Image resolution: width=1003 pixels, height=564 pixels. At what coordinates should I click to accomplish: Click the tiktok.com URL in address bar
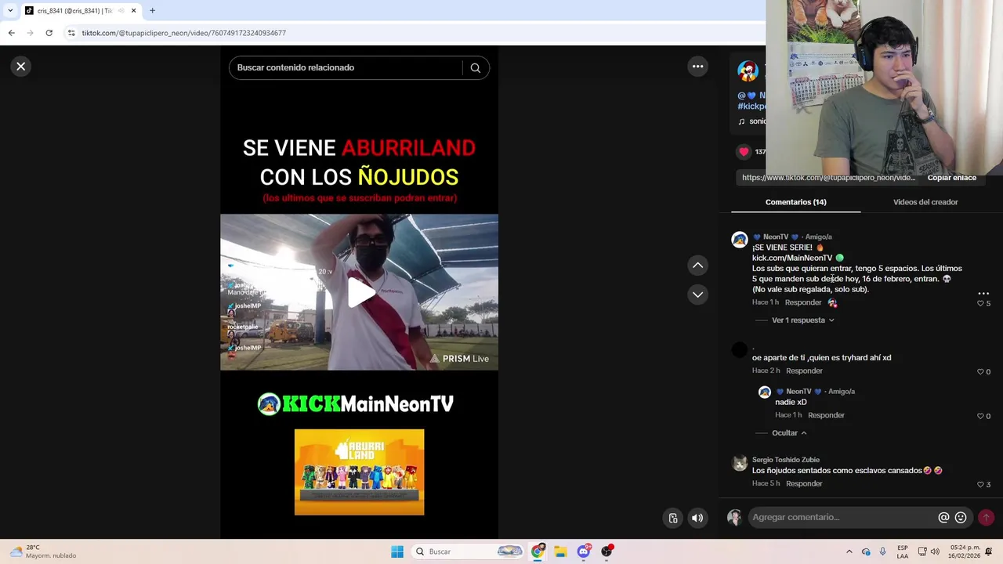click(184, 33)
